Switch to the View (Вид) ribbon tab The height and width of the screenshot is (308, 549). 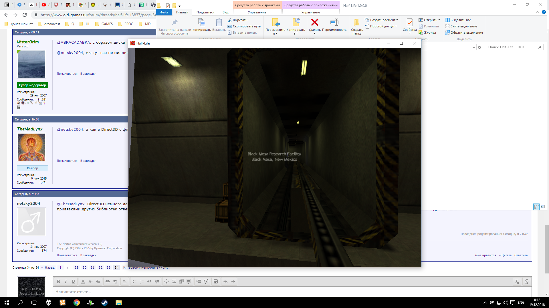(225, 12)
